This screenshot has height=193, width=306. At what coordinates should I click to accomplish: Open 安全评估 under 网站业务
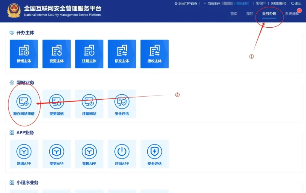[122, 104]
